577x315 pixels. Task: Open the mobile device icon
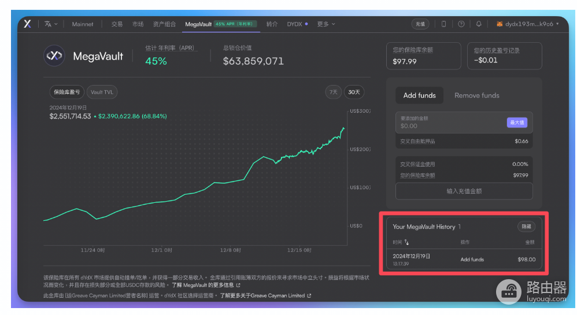tap(443, 24)
